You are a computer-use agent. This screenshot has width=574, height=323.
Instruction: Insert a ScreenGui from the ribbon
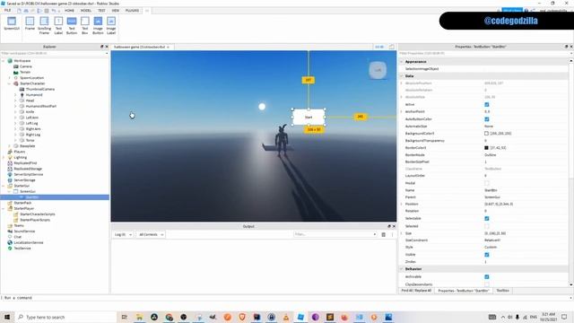[x=12, y=23]
